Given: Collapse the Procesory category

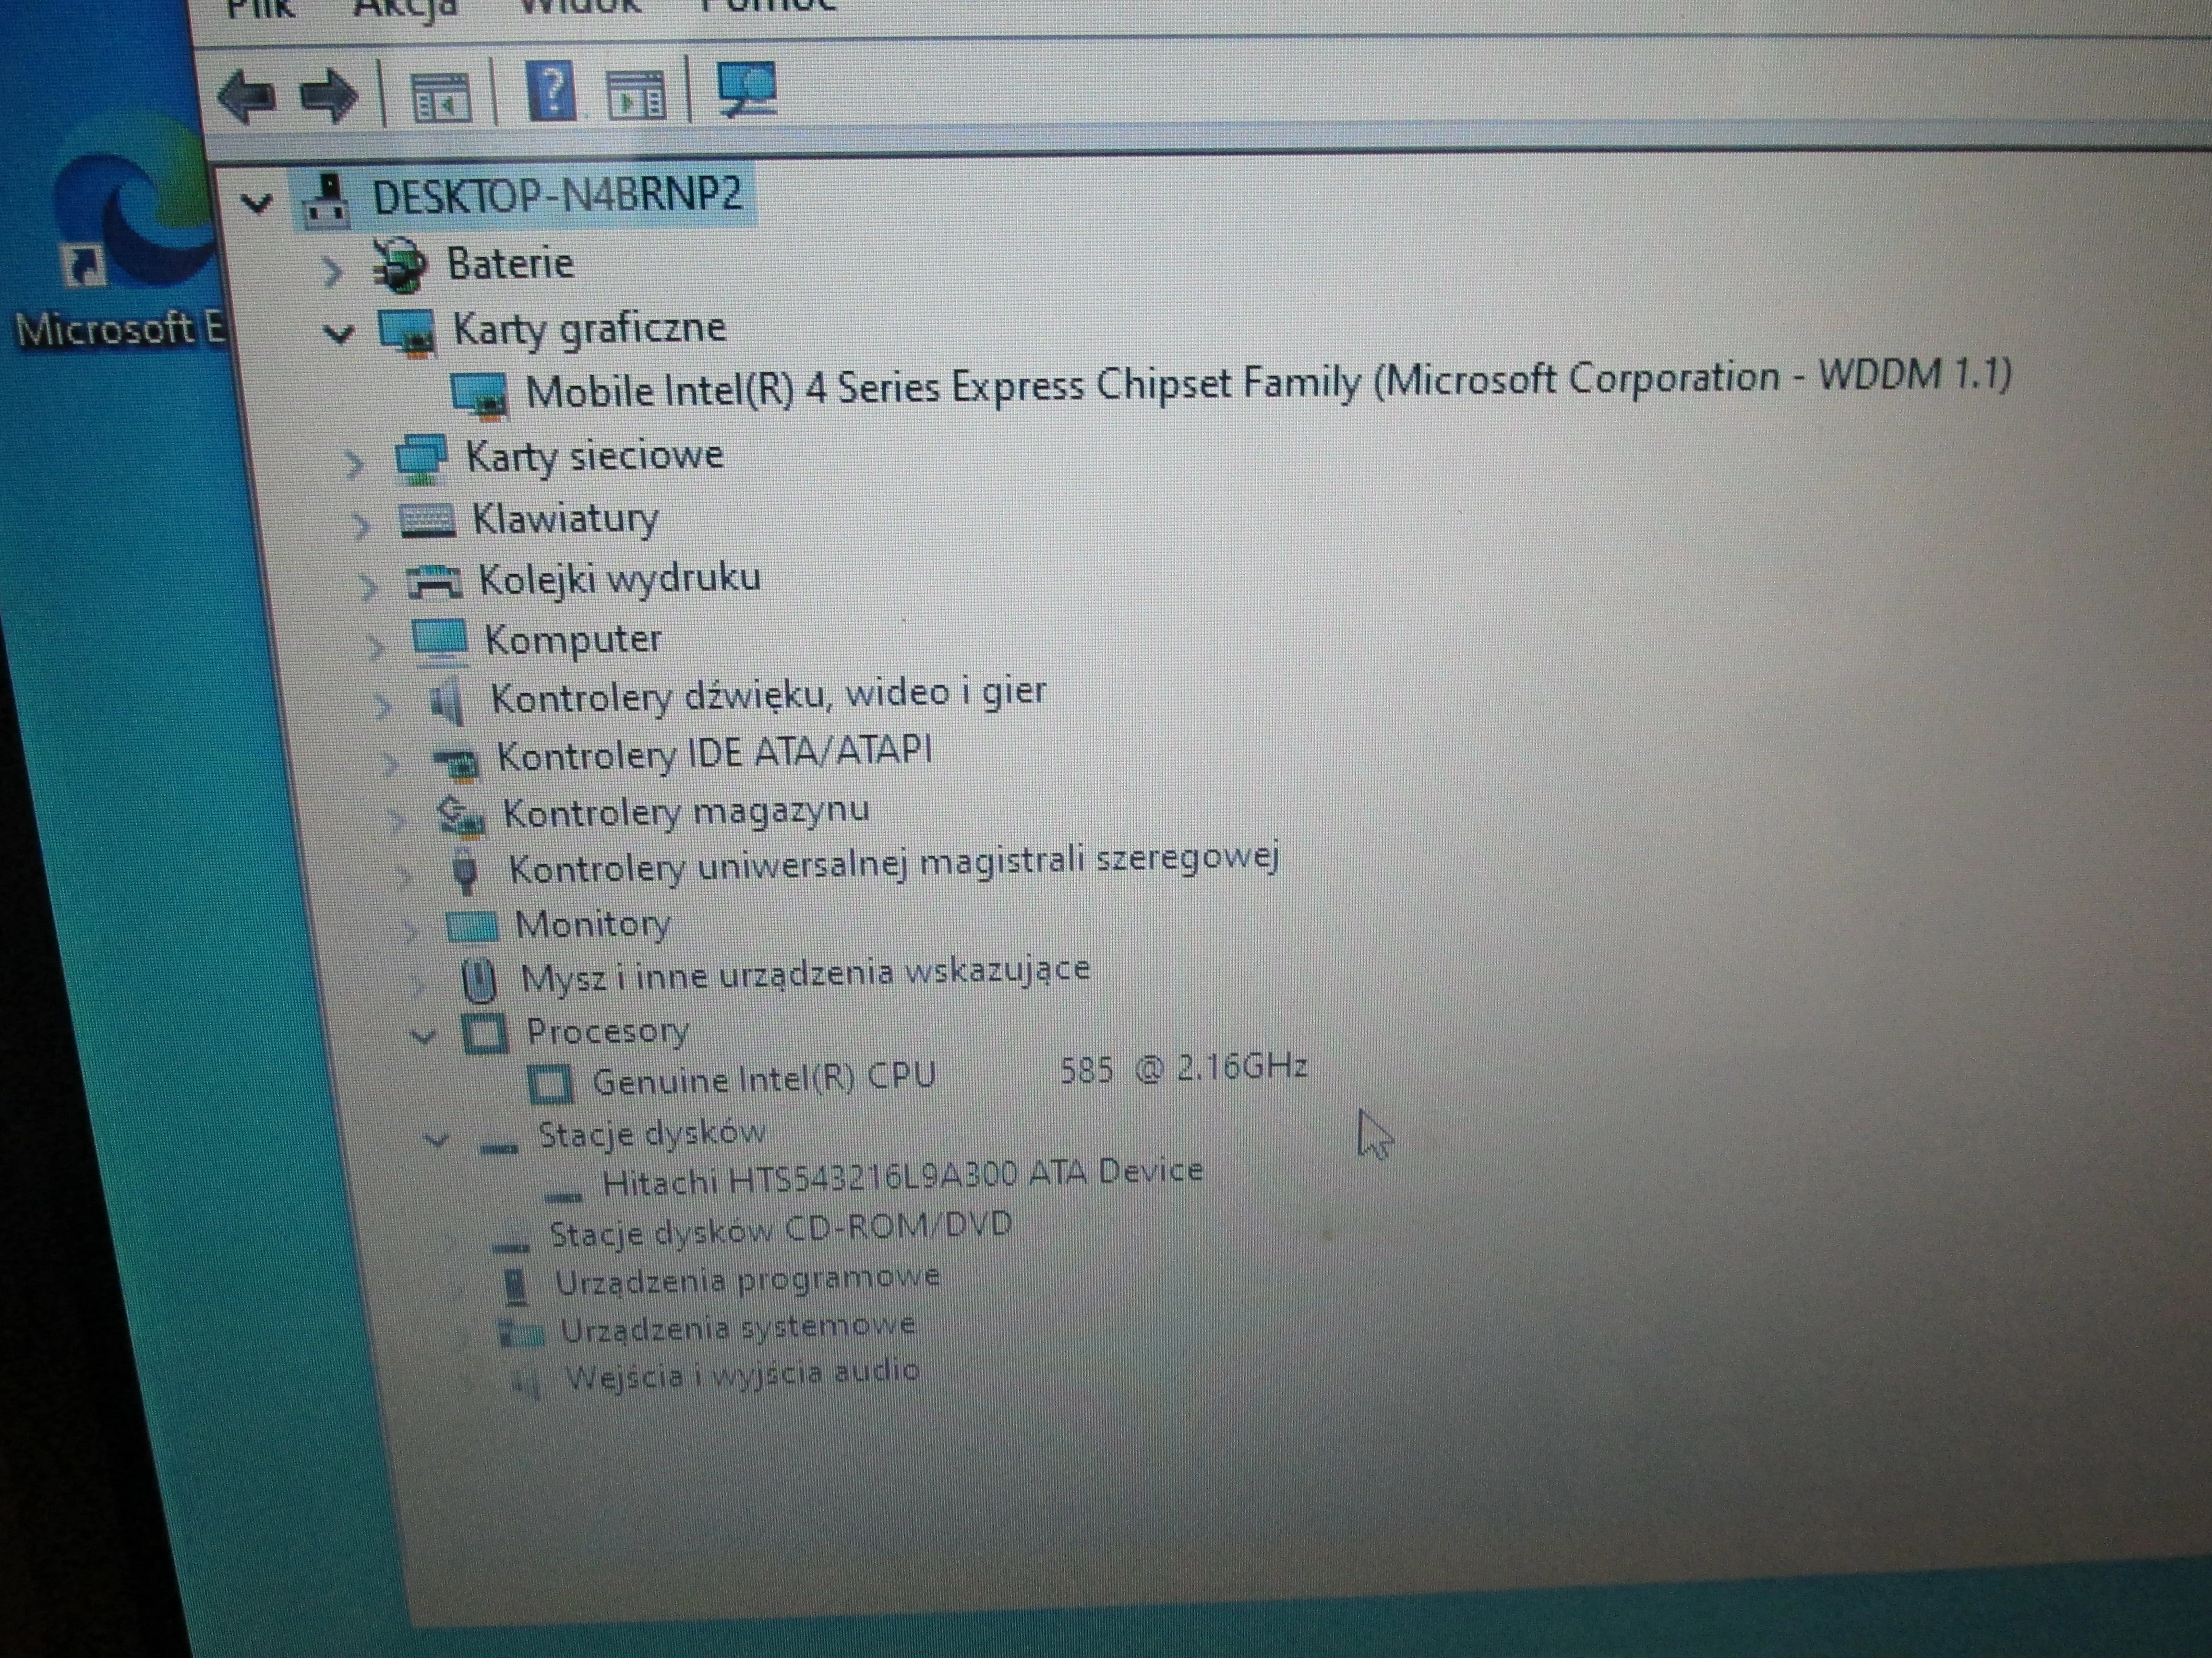Looking at the screenshot, I should [x=424, y=1036].
